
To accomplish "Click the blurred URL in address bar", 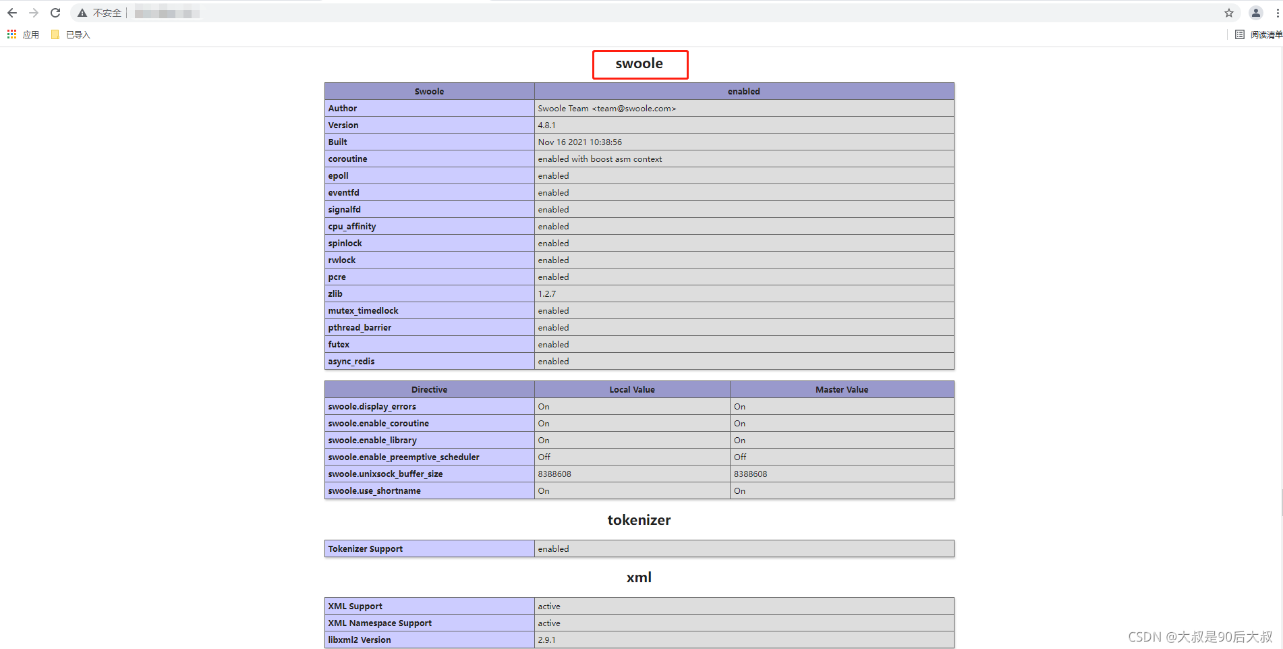I will 167,13.
